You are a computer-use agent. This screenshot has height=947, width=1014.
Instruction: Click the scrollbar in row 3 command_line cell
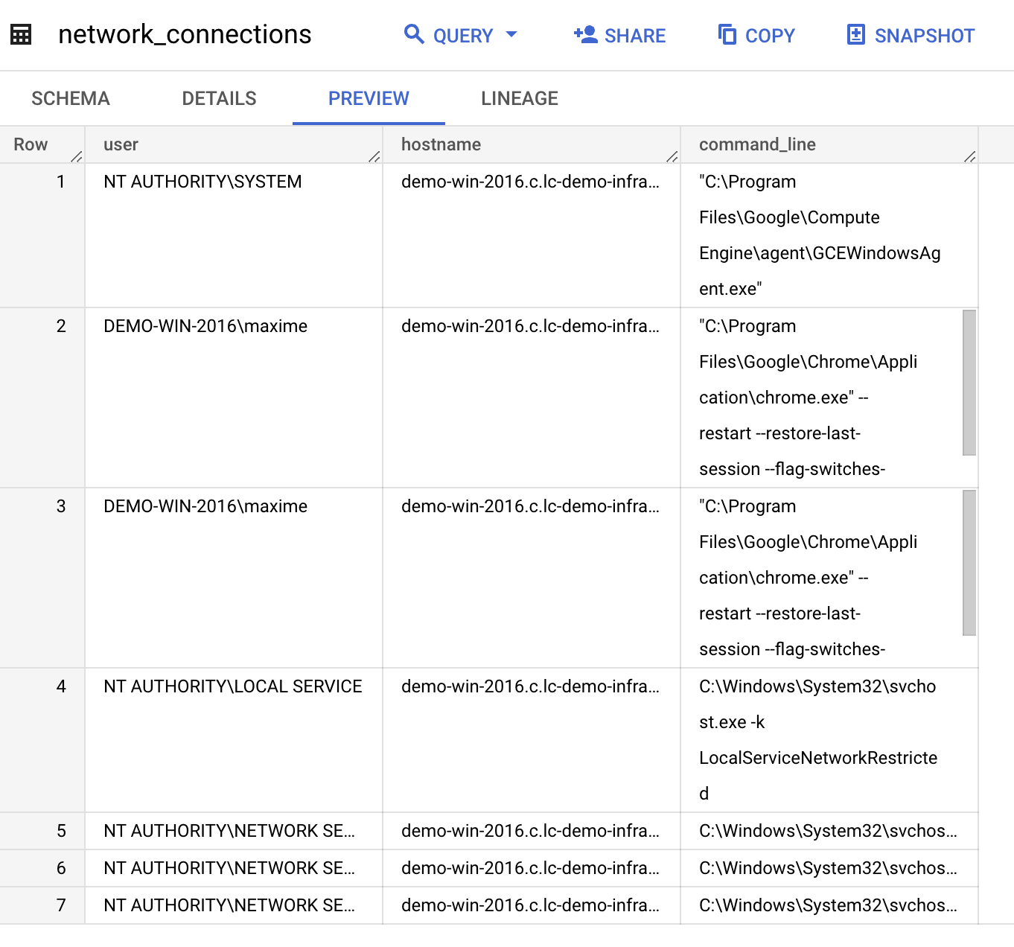tap(969, 562)
